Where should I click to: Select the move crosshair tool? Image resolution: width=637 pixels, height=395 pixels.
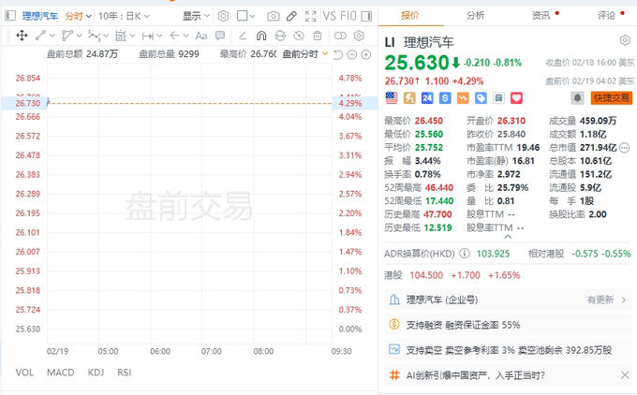pyautogui.click(x=22, y=36)
